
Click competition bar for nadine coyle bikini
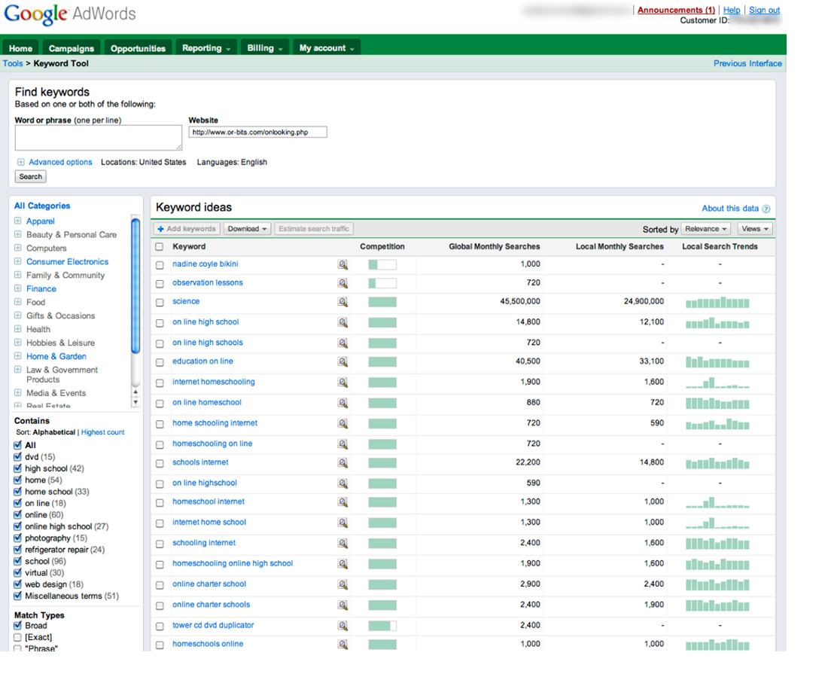point(382,264)
